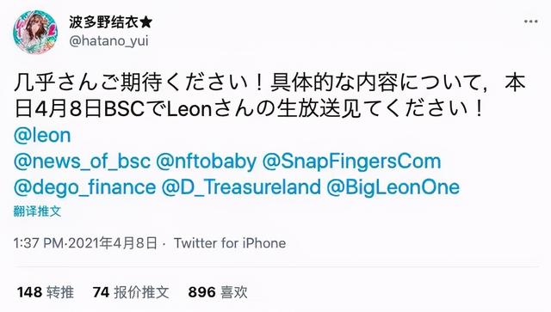Screen dimensions: 551x312
Task: Visit the @BigLeonOne mention
Action: pos(393,187)
